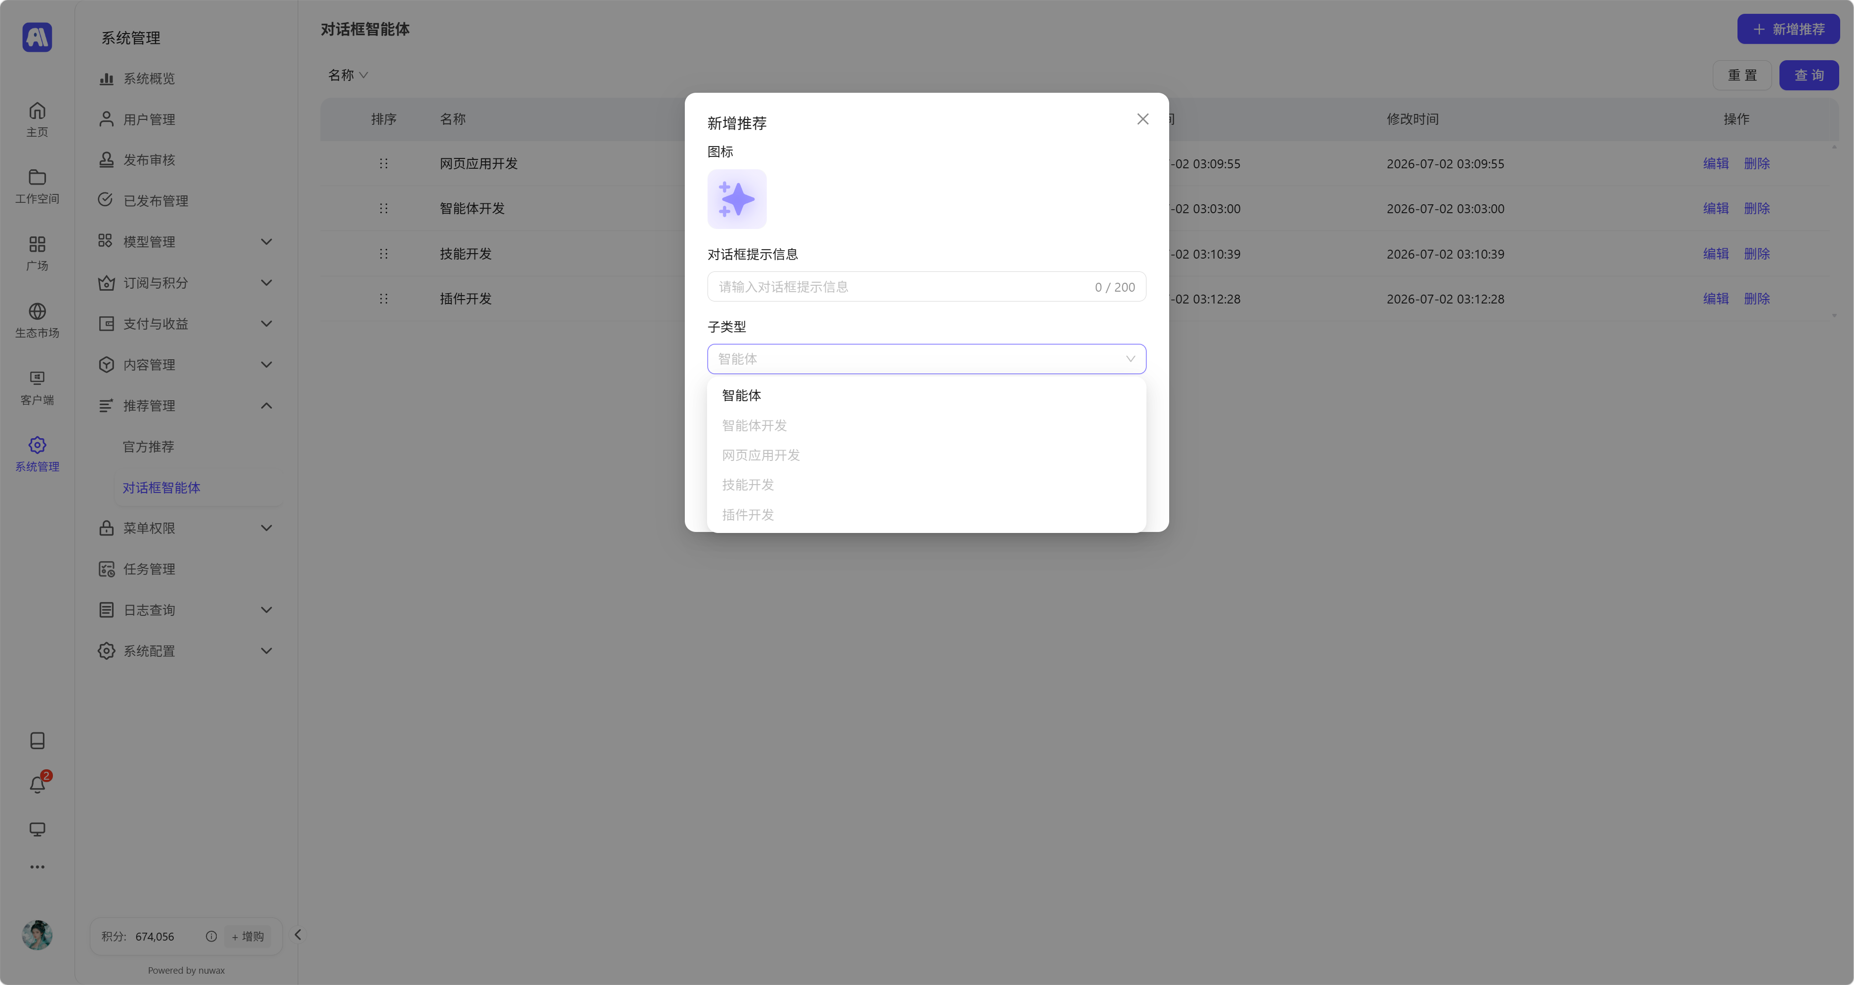Expand 模型管理 menu
The image size is (1854, 985).
186,242
